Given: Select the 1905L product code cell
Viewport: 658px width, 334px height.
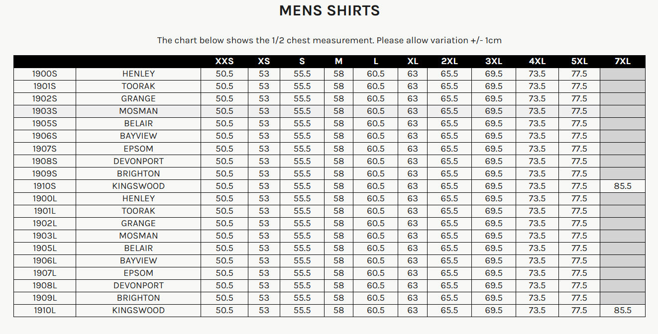Looking at the screenshot, I should click(x=45, y=248).
